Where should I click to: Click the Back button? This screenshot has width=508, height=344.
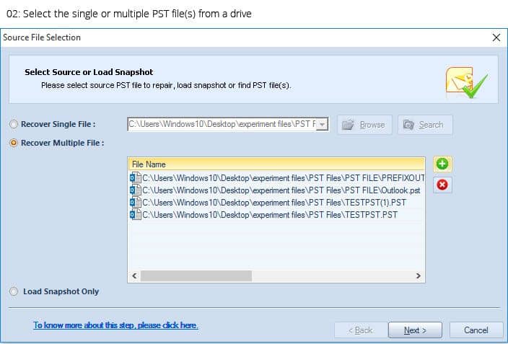(360, 330)
